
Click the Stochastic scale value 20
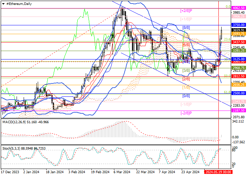(x=234, y=164)
